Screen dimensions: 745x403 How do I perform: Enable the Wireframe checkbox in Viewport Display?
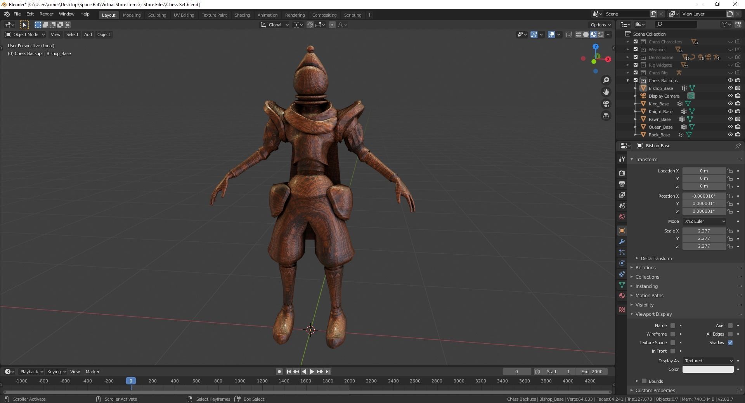[673, 334]
